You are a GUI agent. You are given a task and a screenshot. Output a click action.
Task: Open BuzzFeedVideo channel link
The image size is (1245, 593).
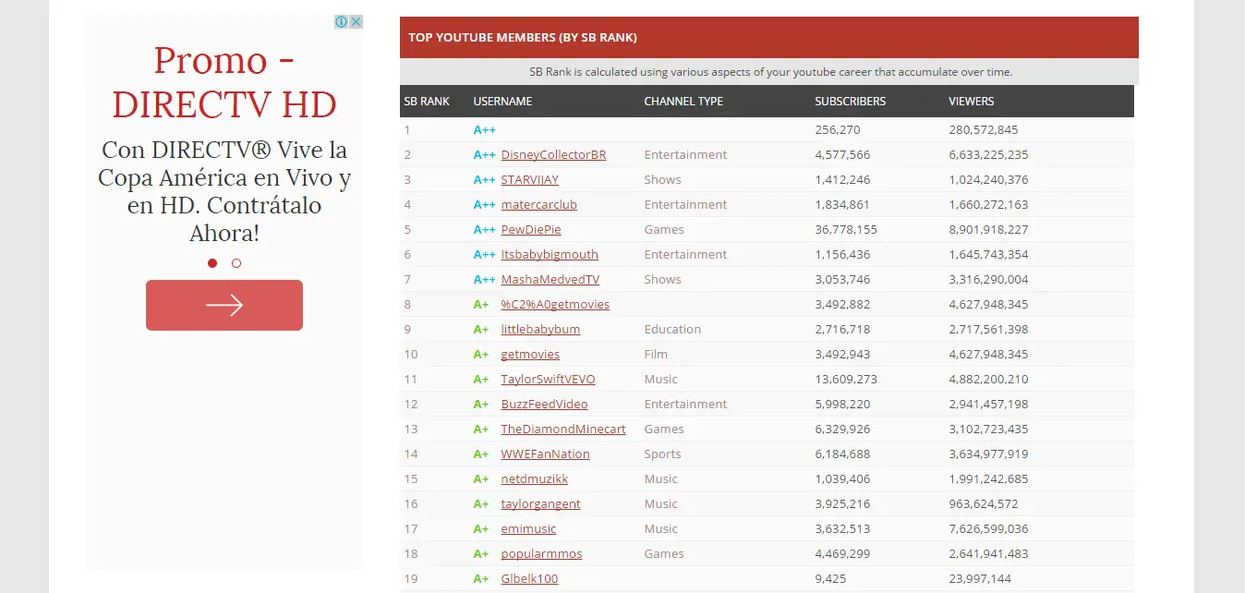[544, 404]
